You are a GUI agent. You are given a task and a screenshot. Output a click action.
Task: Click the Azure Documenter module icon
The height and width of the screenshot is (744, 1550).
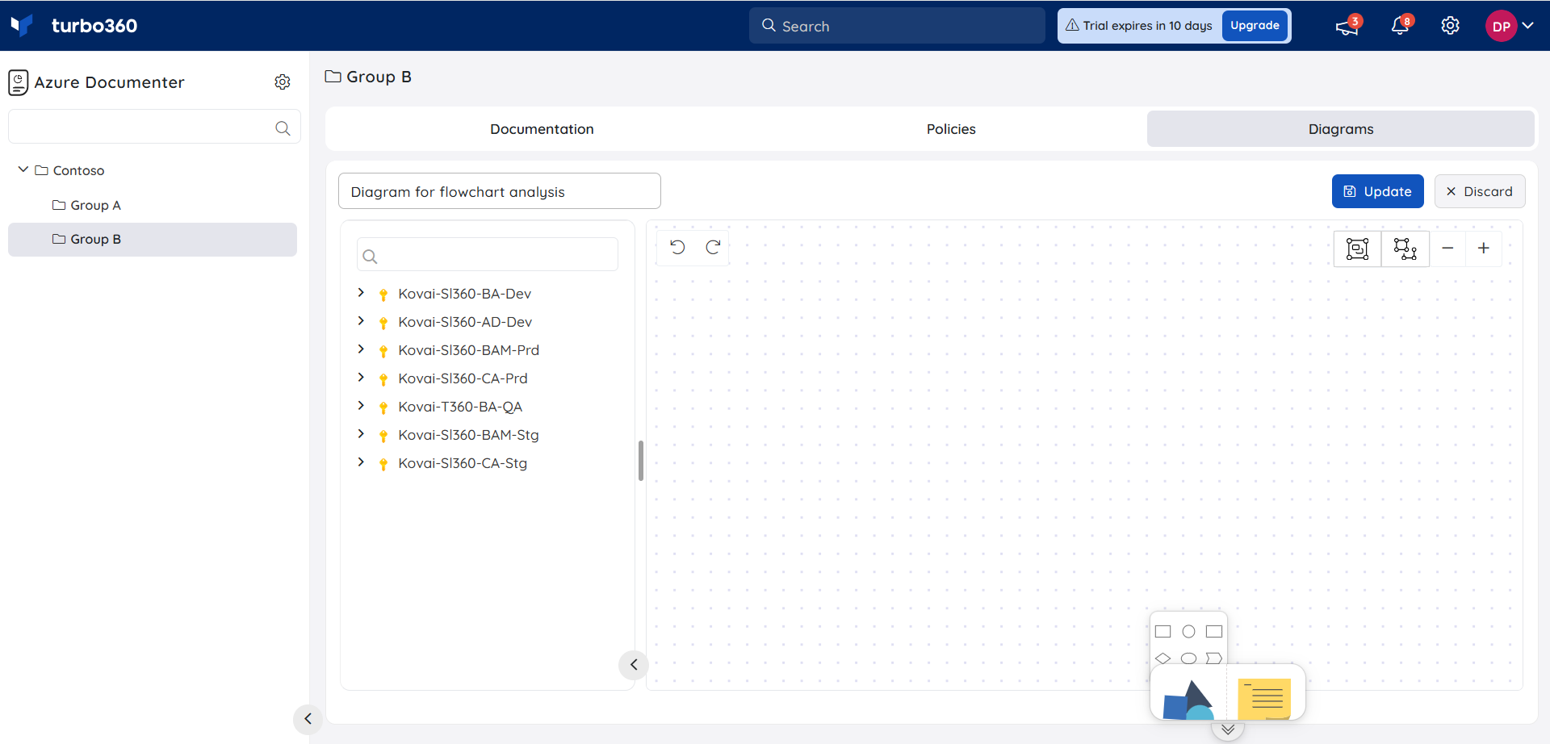pyautogui.click(x=19, y=82)
